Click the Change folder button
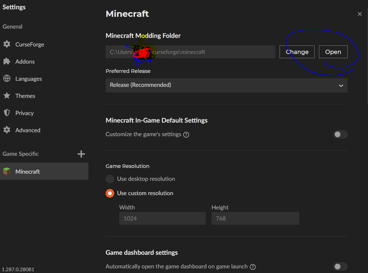This screenshot has width=368, height=273. click(297, 52)
